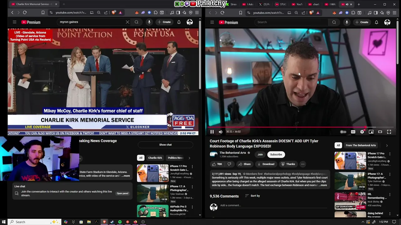Pause the right window's video
Screen dimensions: 401x225
click(x=212, y=132)
